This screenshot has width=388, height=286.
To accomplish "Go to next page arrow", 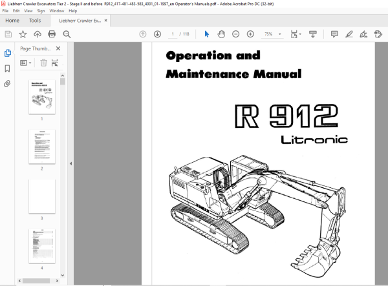I will [x=157, y=34].
